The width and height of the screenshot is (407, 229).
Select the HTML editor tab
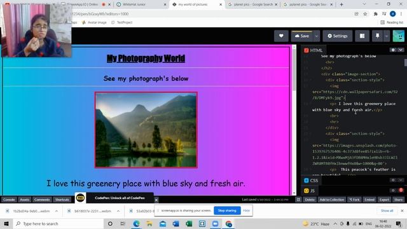(x=314, y=50)
